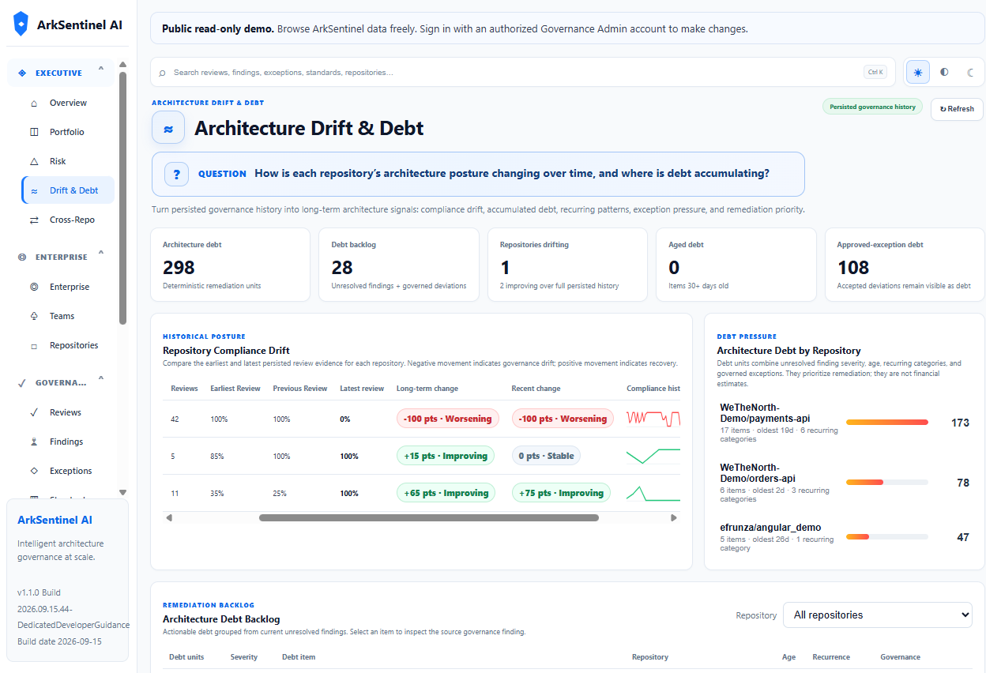Open the Overview menu item

(x=68, y=103)
